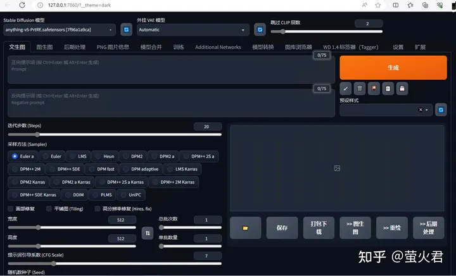Open the Additional Networks tab

pos(218,47)
